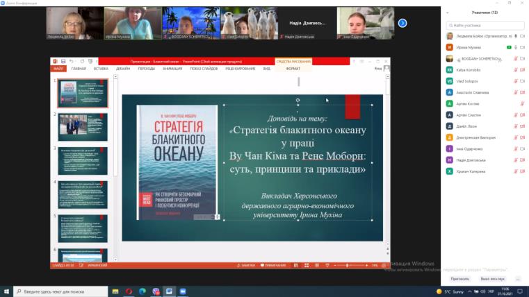529x297 pixels.
Task: Redo the action in the Quick Access toolbar
Action: coord(82,61)
